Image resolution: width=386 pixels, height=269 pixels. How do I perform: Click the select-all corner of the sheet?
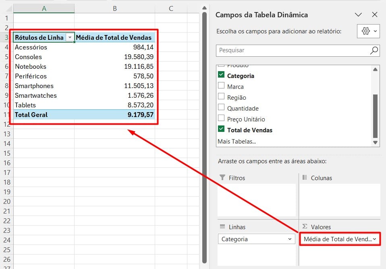(x=8, y=8)
